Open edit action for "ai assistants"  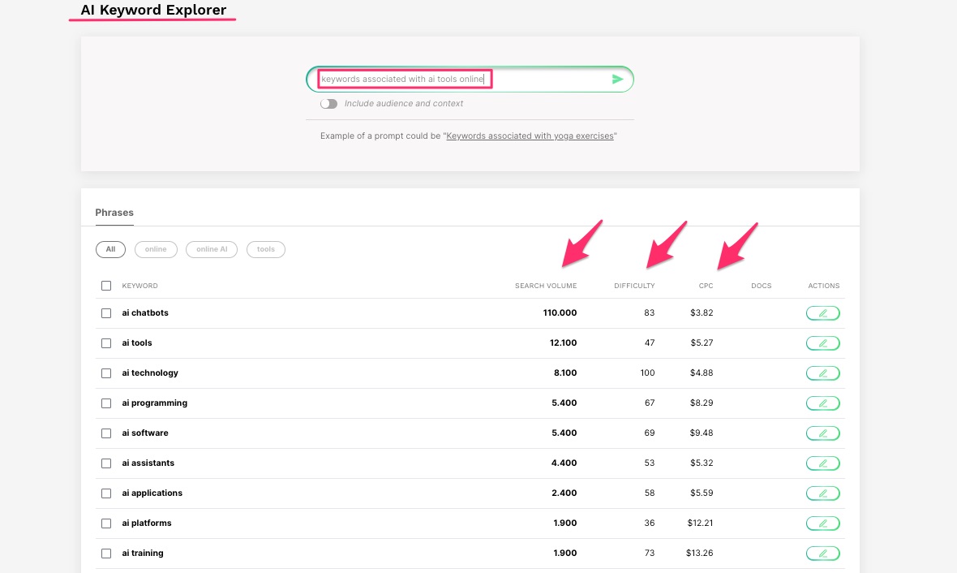pyautogui.click(x=822, y=463)
